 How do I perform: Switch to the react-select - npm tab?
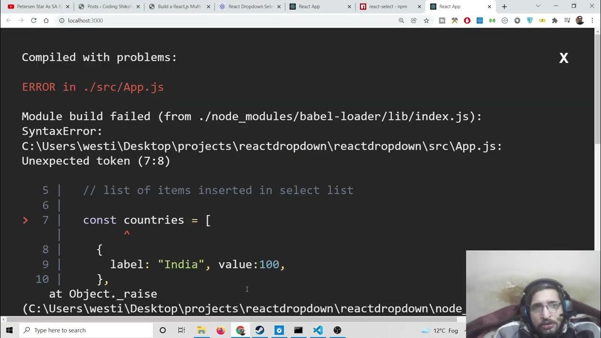pos(388,7)
